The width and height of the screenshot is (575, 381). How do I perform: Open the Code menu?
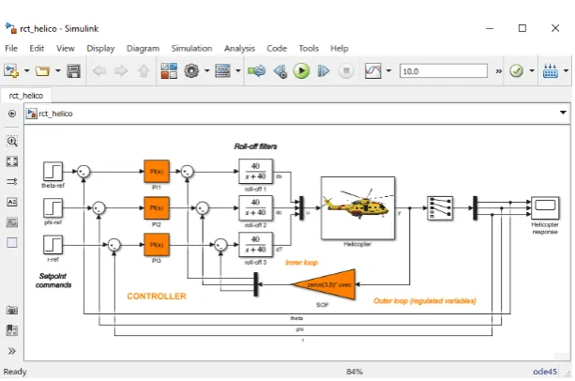(x=277, y=49)
